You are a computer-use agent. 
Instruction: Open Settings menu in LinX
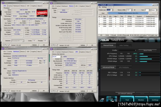click(104, 7)
